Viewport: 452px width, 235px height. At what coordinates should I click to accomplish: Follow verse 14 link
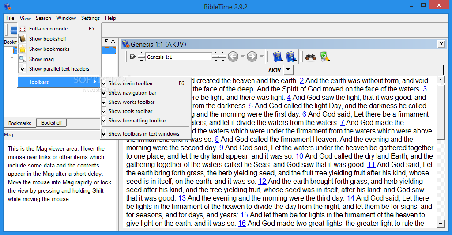coord(350,198)
